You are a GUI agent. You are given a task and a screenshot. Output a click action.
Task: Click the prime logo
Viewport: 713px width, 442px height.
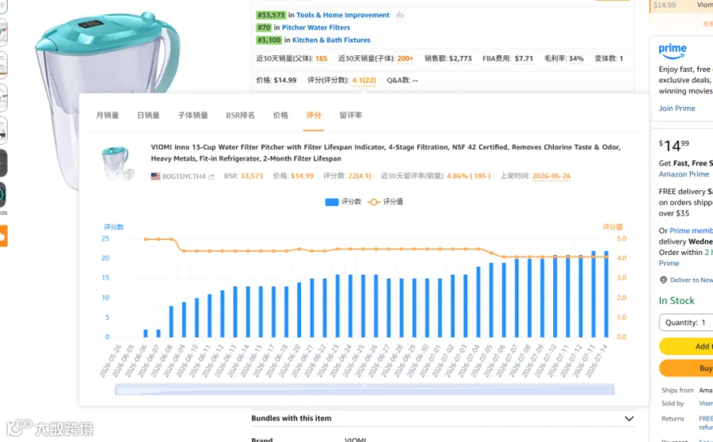tap(673, 51)
